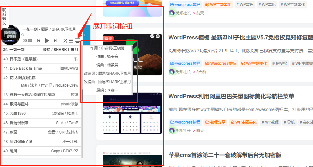Toggle shuffle playback mode

click(x=65, y=41)
